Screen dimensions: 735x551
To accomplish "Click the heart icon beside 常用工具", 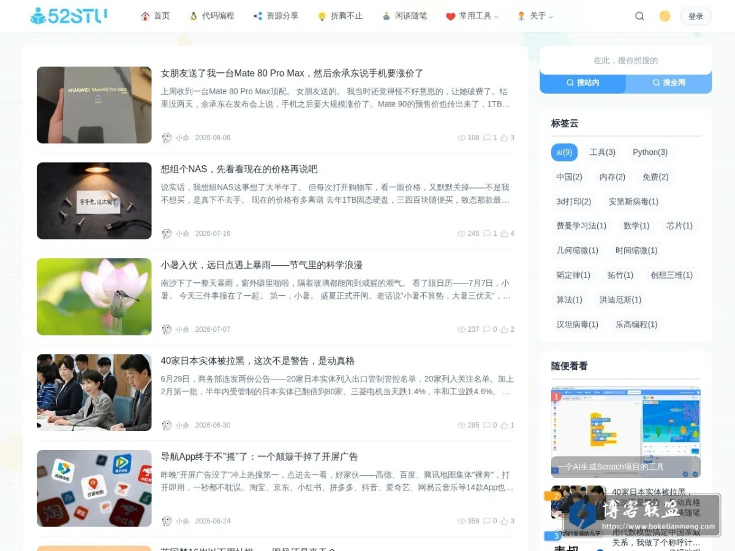I will (450, 17).
